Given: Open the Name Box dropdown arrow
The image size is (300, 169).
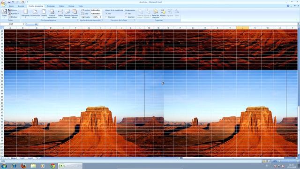Looking at the screenshot, I should (23, 24).
